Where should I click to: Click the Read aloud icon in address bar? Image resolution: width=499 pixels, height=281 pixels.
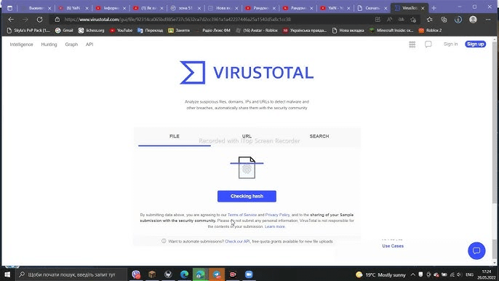pos(390,20)
